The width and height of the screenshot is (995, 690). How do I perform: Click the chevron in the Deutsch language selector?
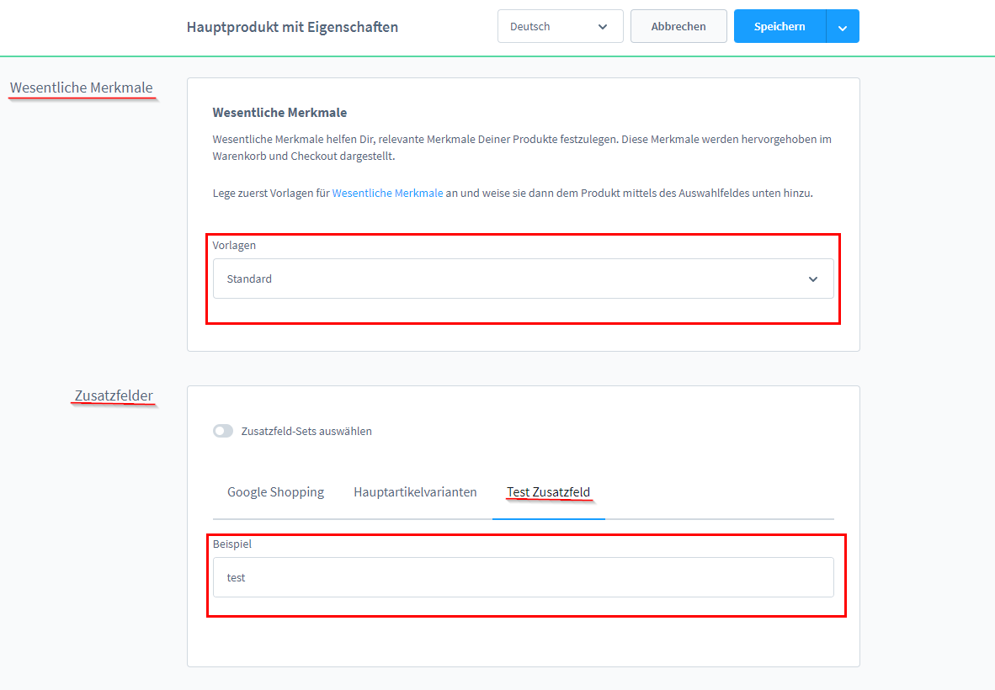pyautogui.click(x=603, y=27)
